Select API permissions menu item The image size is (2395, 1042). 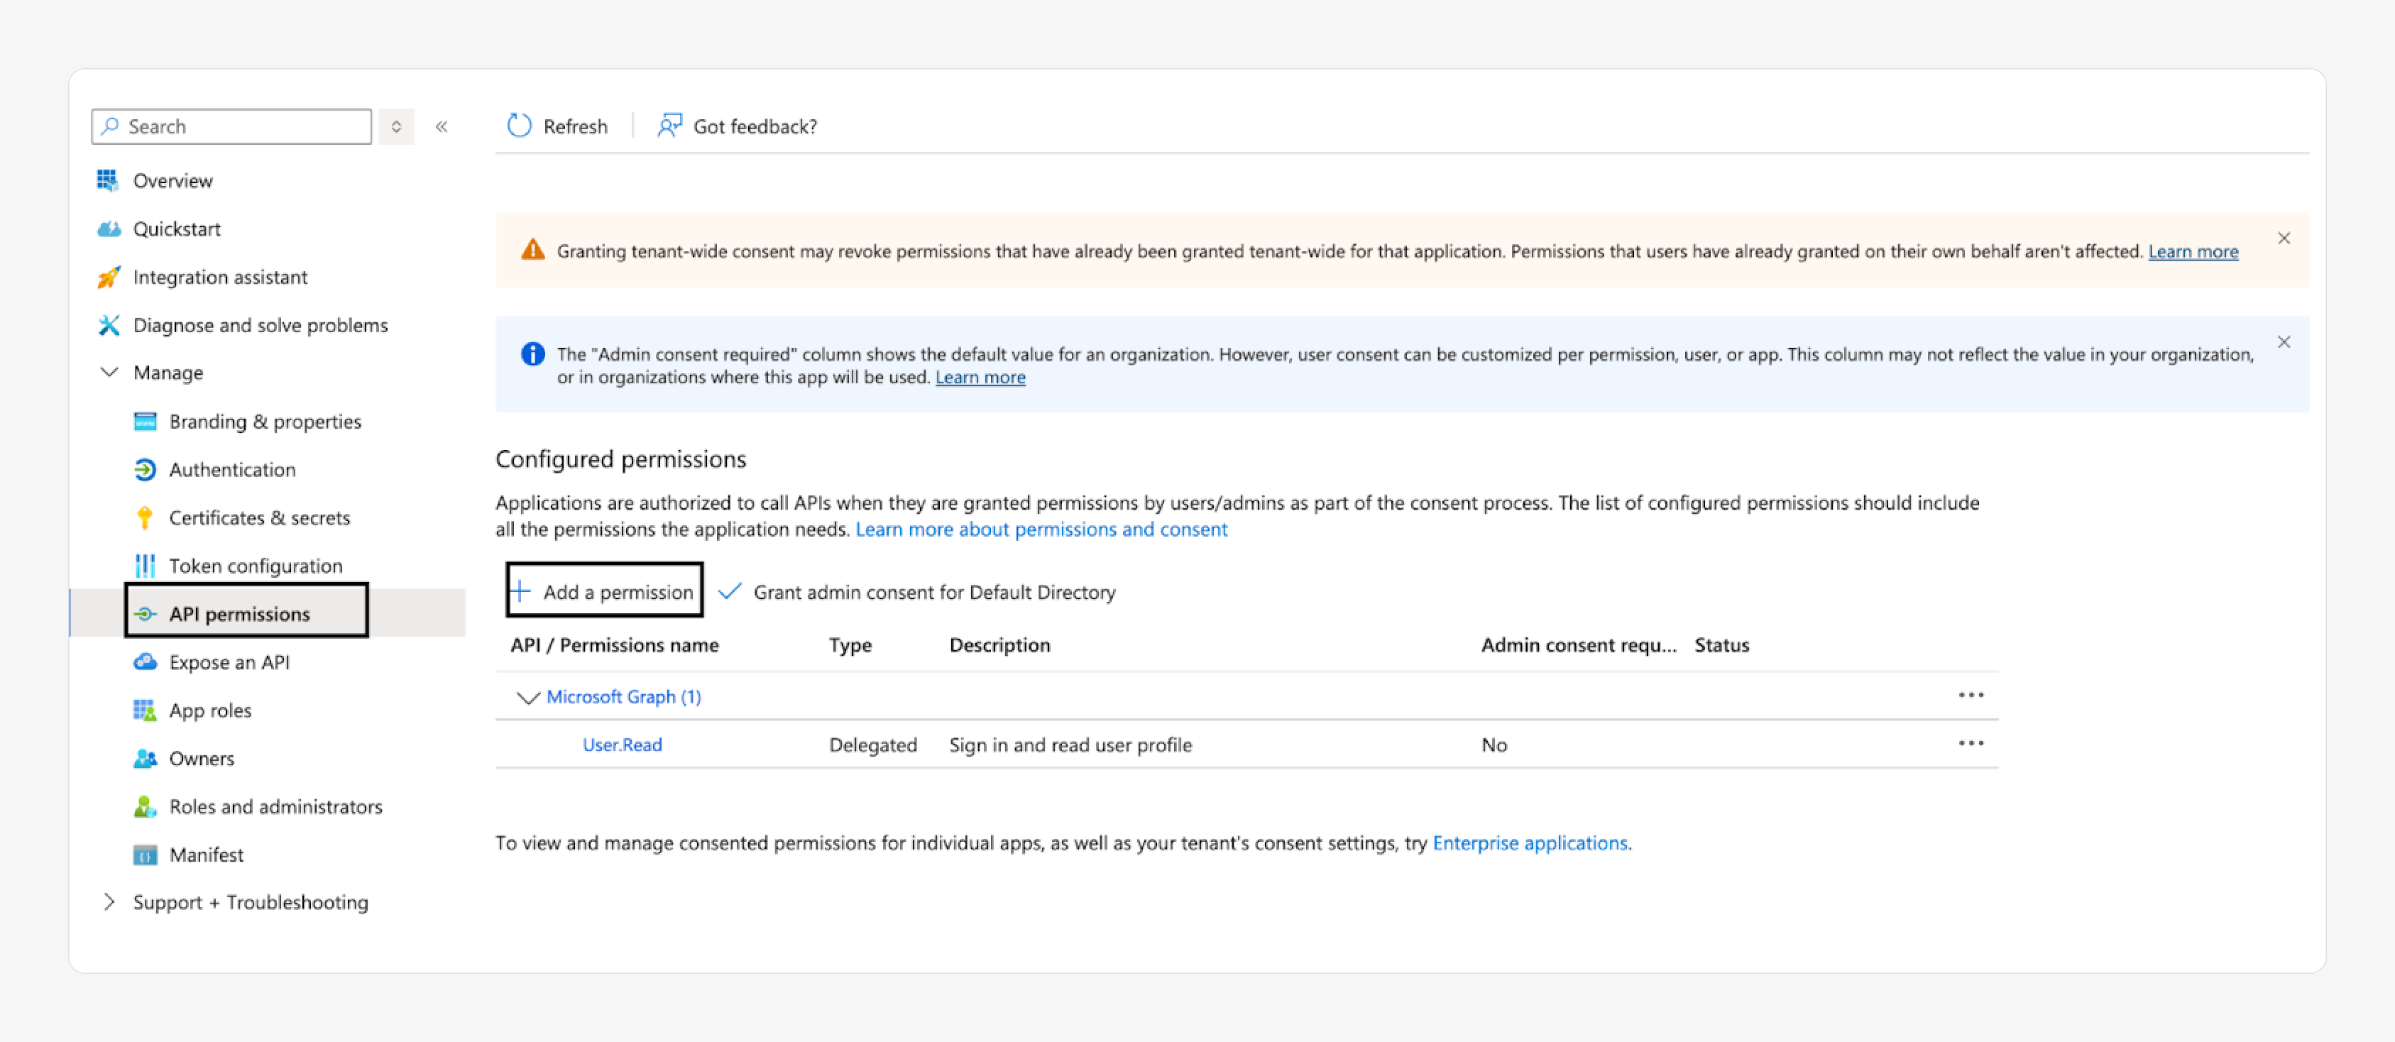239,613
